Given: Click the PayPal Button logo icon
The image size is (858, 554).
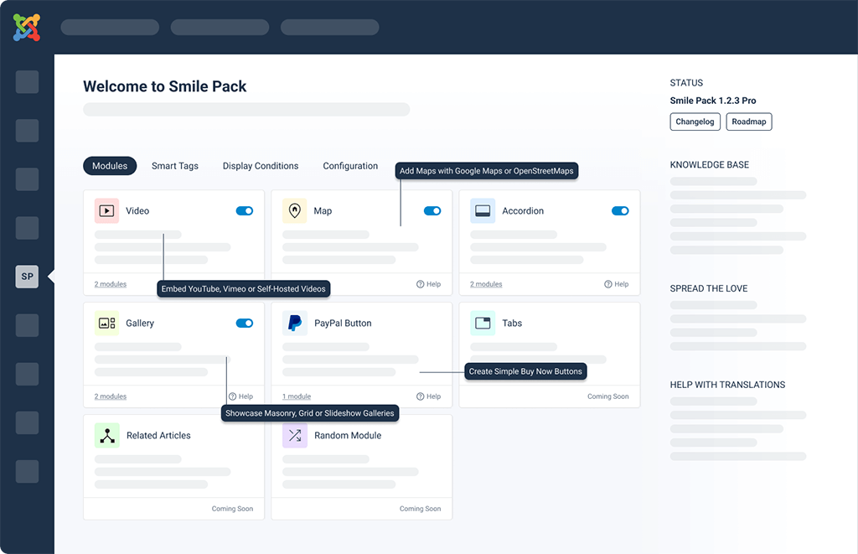Looking at the screenshot, I should pos(294,323).
